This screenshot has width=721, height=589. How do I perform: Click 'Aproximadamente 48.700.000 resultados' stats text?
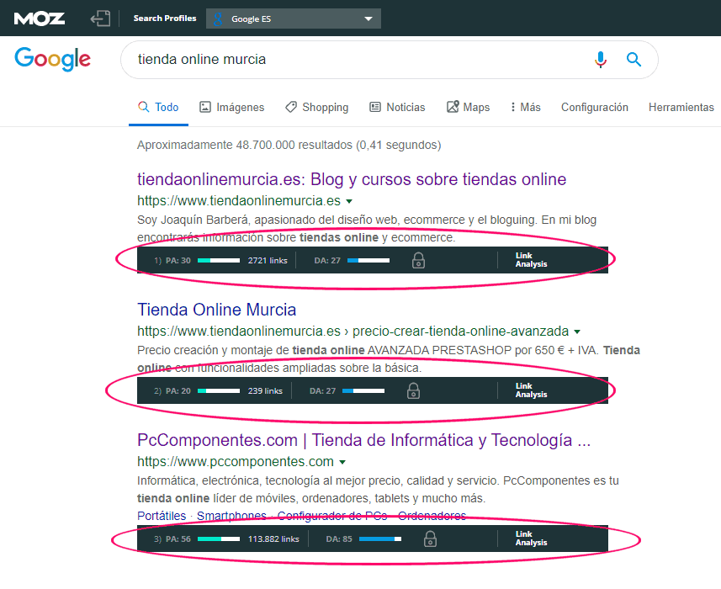pos(289,146)
